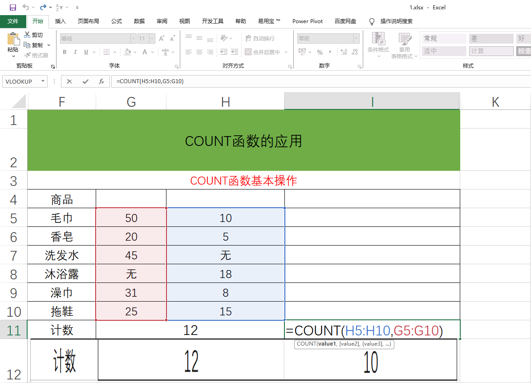
Task: Click the Format as Table (套用表格格式) icon
Action: click(405, 39)
